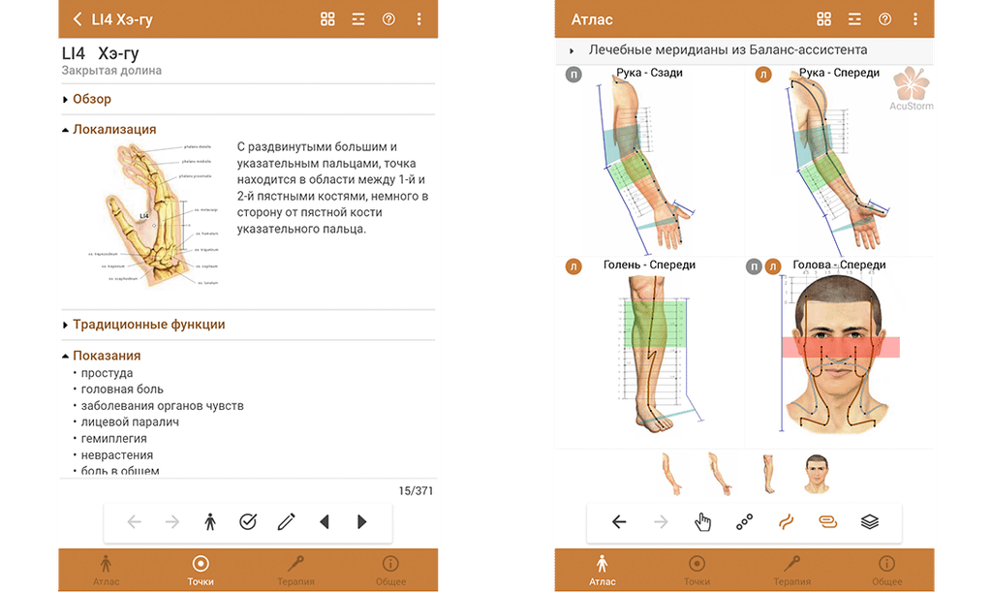Click forward arrow in atlas toolbar
992x592 pixels.
pos(661,522)
